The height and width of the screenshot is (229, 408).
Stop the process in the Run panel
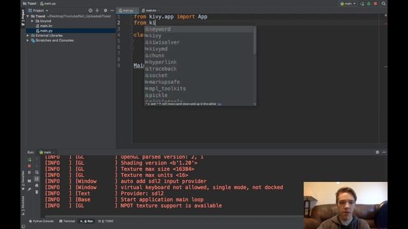tap(29, 166)
